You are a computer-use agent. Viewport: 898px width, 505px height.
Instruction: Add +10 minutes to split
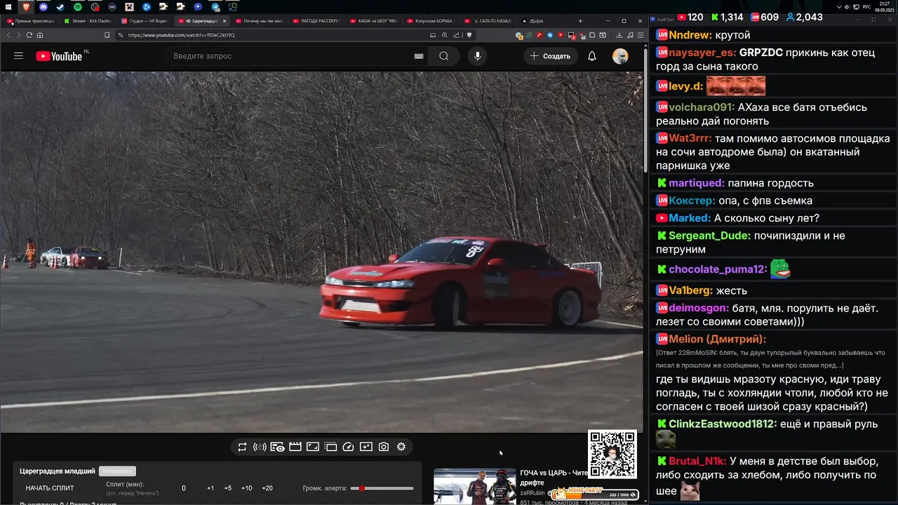pyautogui.click(x=246, y=488)
